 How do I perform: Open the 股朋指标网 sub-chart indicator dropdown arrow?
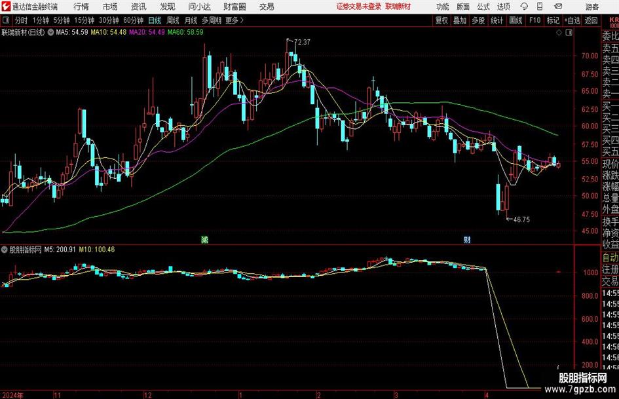coord(5,250)
